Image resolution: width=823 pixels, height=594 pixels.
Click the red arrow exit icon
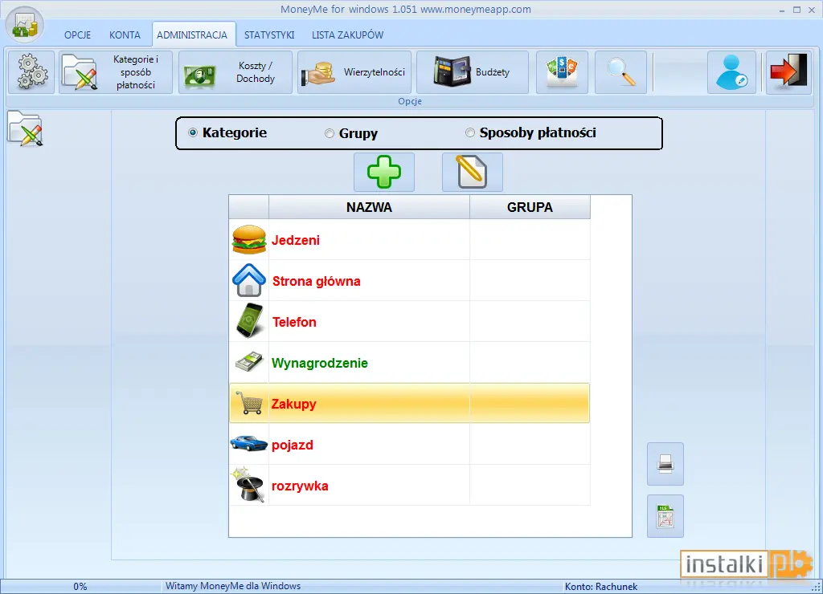(789, 72)
